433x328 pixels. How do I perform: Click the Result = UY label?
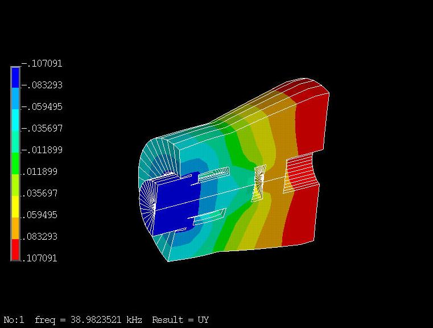[x=180, y=320]
